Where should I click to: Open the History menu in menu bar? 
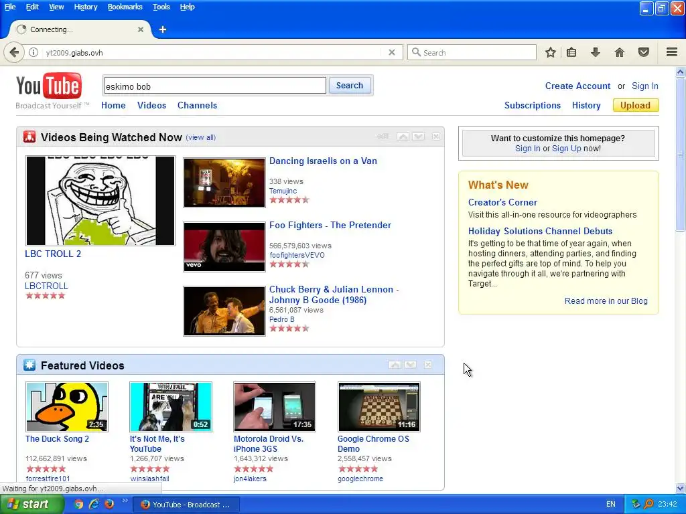click(85, 7)
